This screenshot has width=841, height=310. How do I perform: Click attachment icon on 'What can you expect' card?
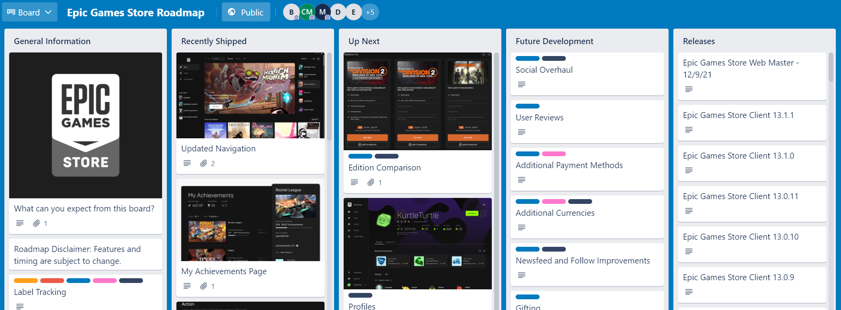(36, 223)
